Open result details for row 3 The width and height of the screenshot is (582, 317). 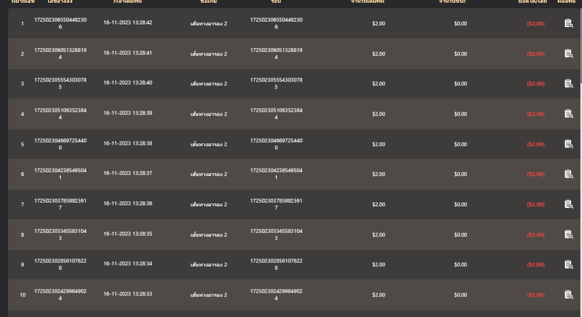(x=568, y=84)
